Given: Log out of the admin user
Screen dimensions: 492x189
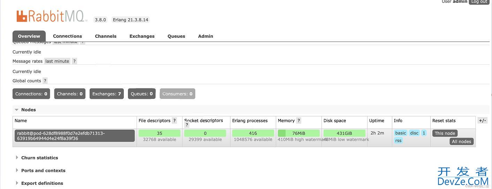Looking at the screenshot, I should [x=479, y=2].
